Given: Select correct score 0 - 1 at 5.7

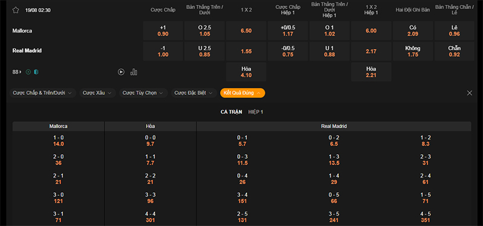Looking at the screenshot, I should tap(243, 141).
